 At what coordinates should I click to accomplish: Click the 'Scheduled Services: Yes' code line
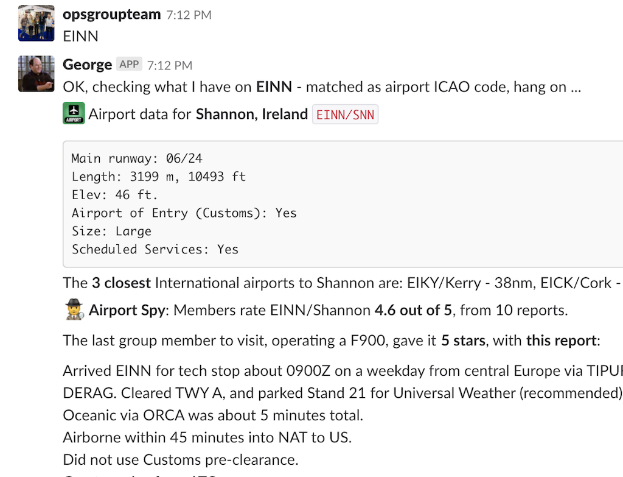click(x=155, y=249)
